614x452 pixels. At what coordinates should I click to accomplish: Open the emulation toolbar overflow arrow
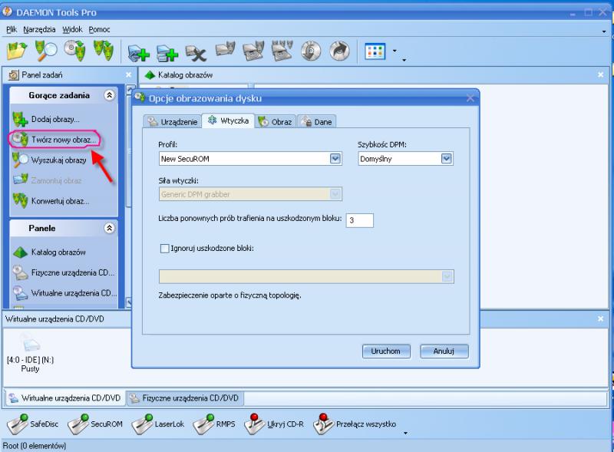tap(405, 434)
